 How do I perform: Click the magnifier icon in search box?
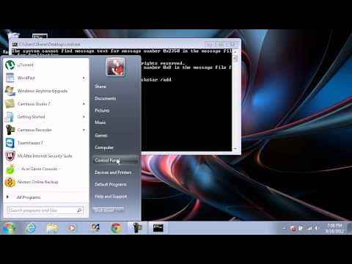(x=79, y=210)
